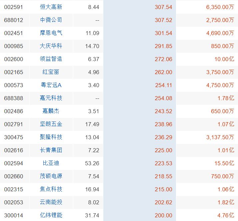The height and width of the screenshot is (221, 238).
Task: Open stock link 聚隆科技
Action: tap(51, 137)
